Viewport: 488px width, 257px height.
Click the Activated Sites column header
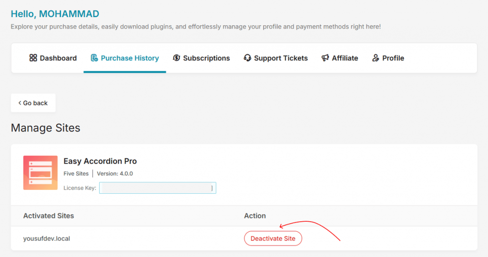click(x=49, y=216)
